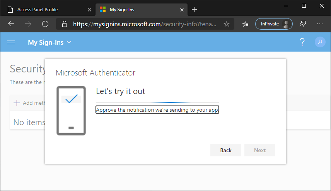This screenshot has width=331, height=191.
Task: Click the Back button in dialog
Action: point(226,150)
